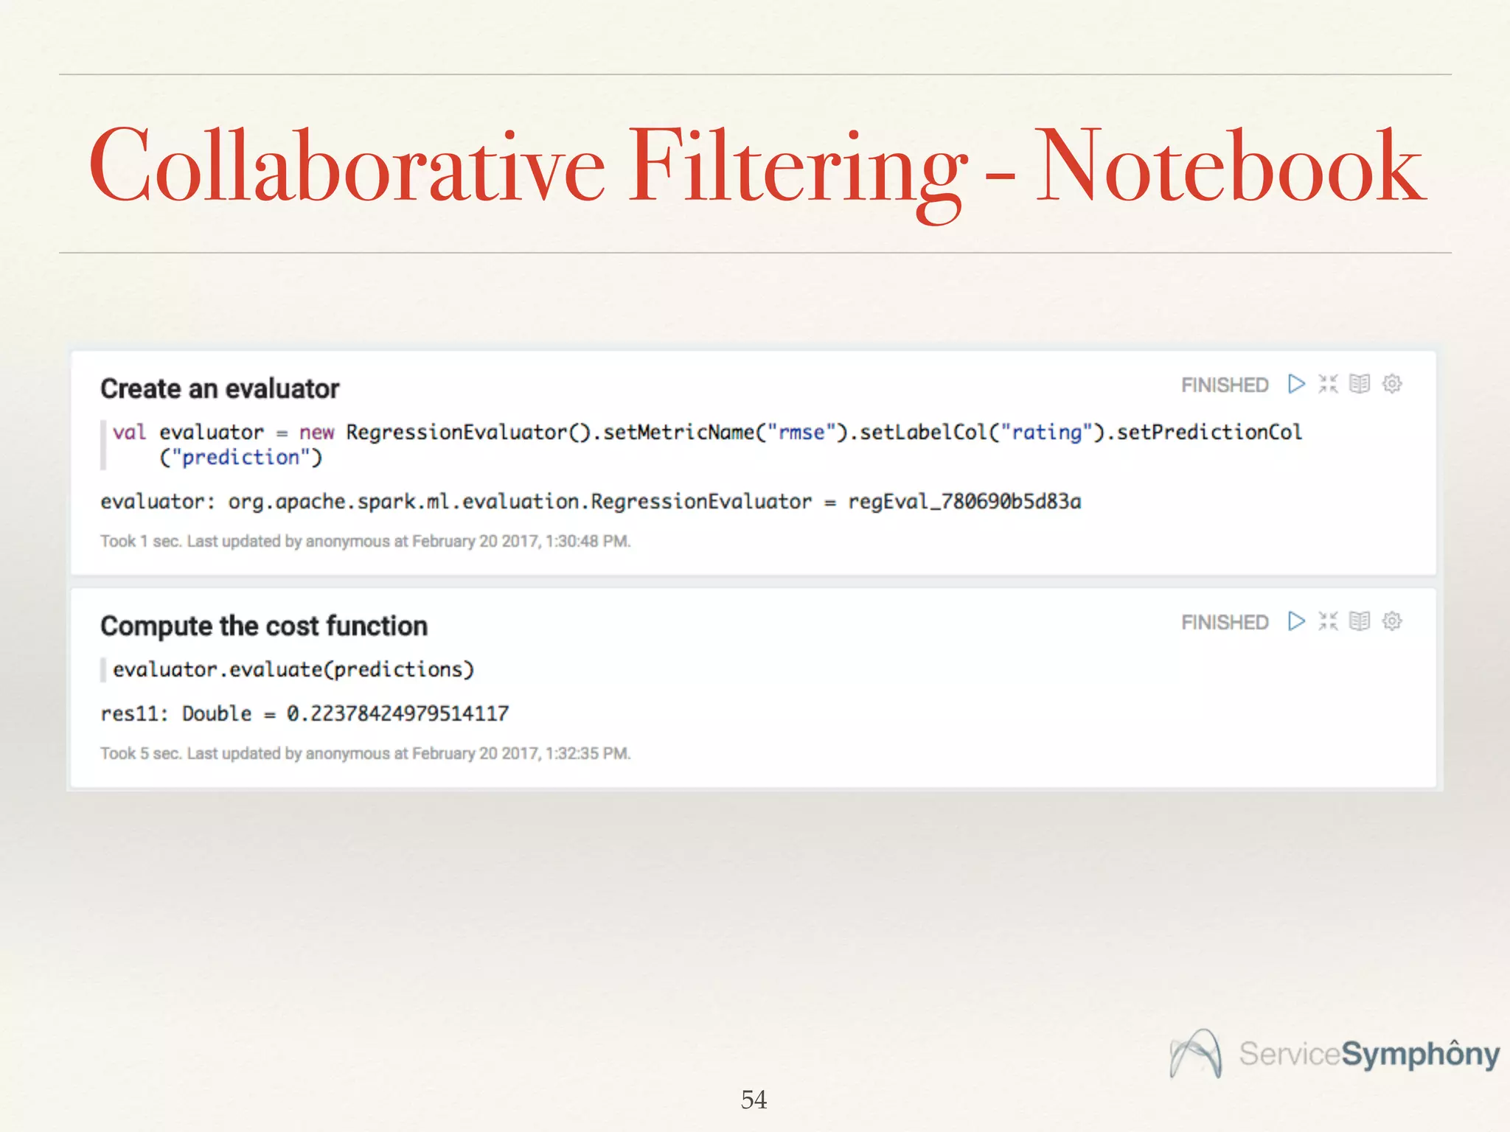The image size is (1510, 1132).
Task: Hide editor of Create an evaluator paragraph
Action: [1328, 384]
